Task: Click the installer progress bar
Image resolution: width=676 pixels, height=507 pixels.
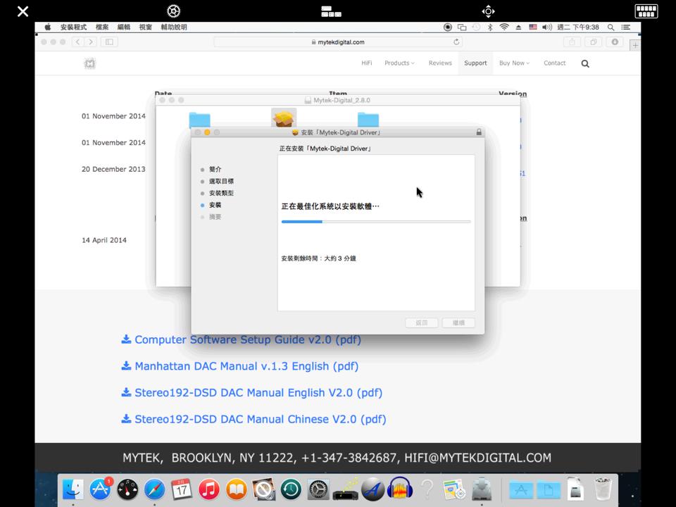Action: [376, 222]
